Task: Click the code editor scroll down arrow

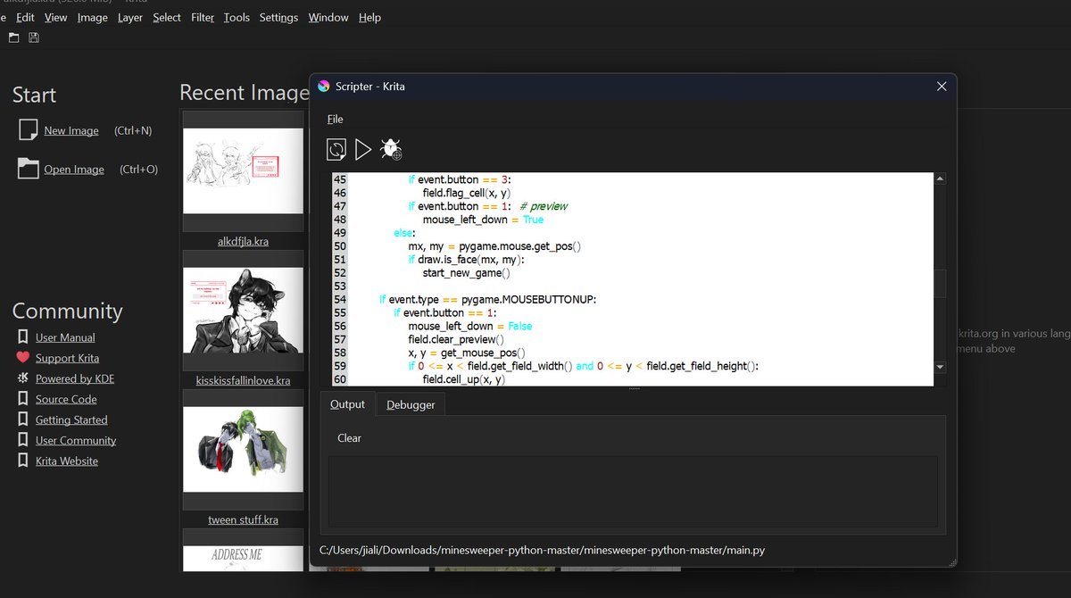Action: click(940, 367)
